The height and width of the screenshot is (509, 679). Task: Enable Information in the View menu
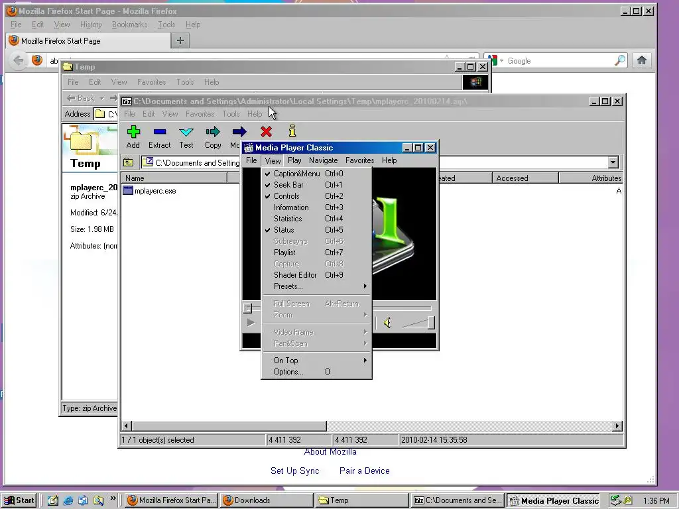pyautogui.click(x=316, y=207)
